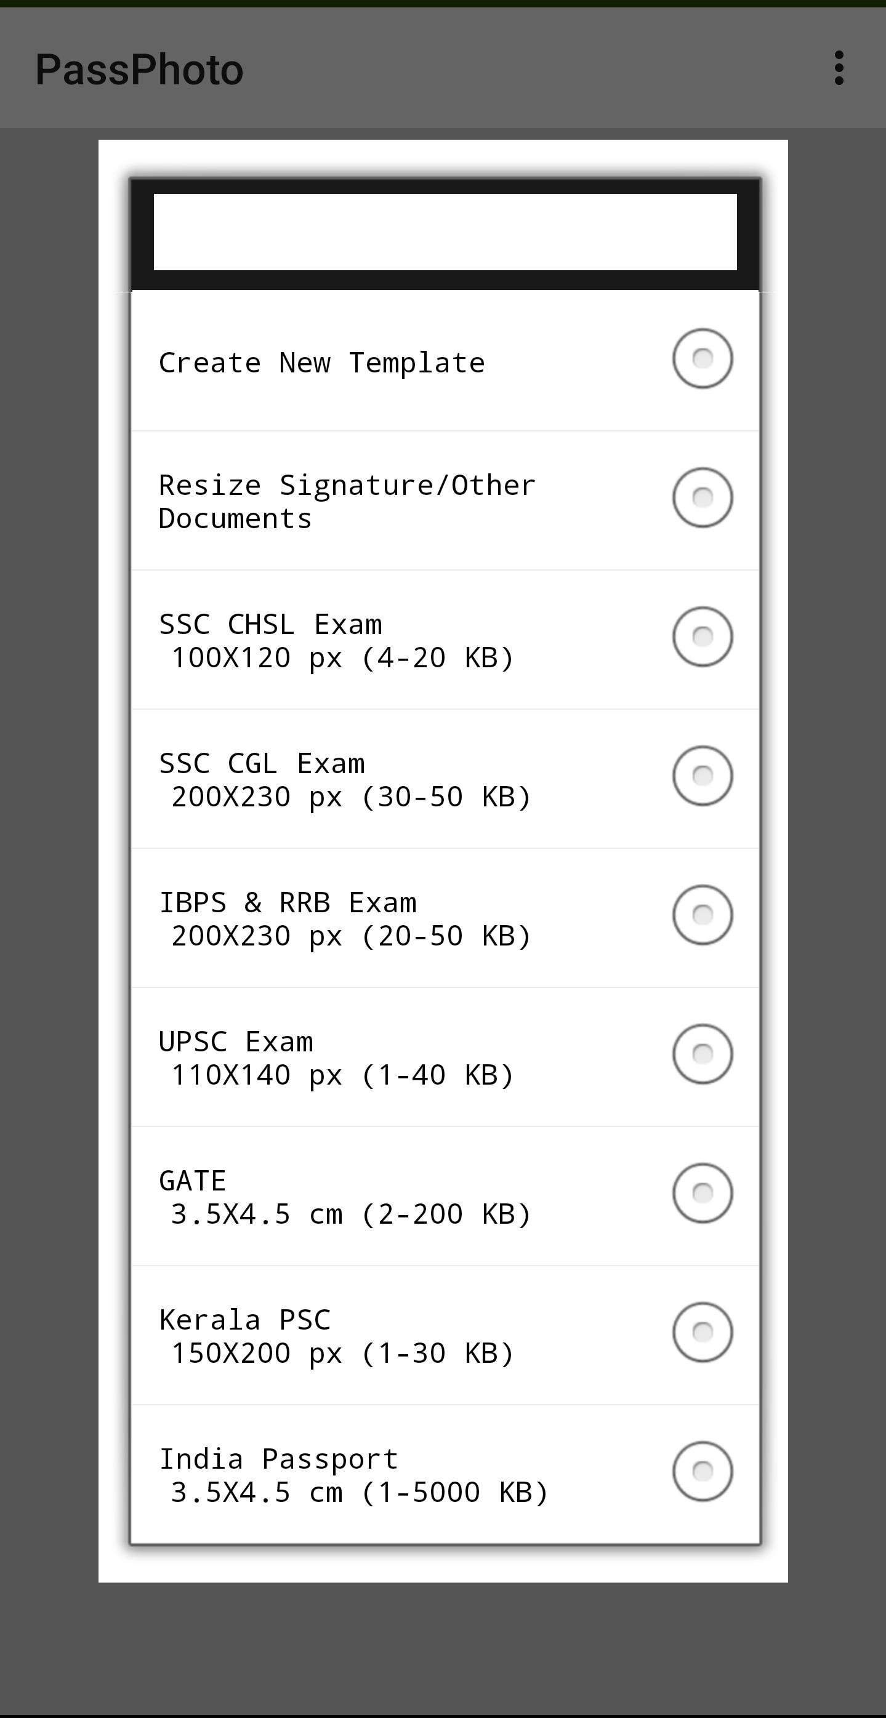Image resolution: width=886 pixels, height=1718 pixels.
Task: Select the Create New Template radio button
Action: click(702, 359)
